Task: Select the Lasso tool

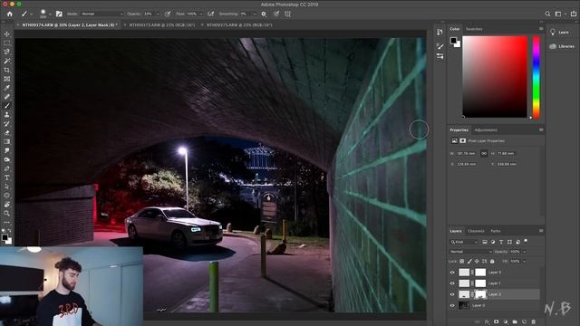Action: (x=6, y=52)
